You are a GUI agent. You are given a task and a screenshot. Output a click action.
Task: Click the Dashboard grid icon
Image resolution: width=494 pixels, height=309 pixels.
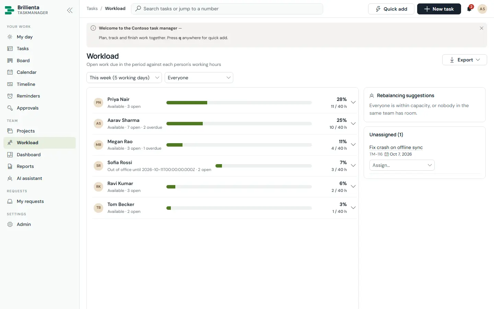[x=10, y=154]
